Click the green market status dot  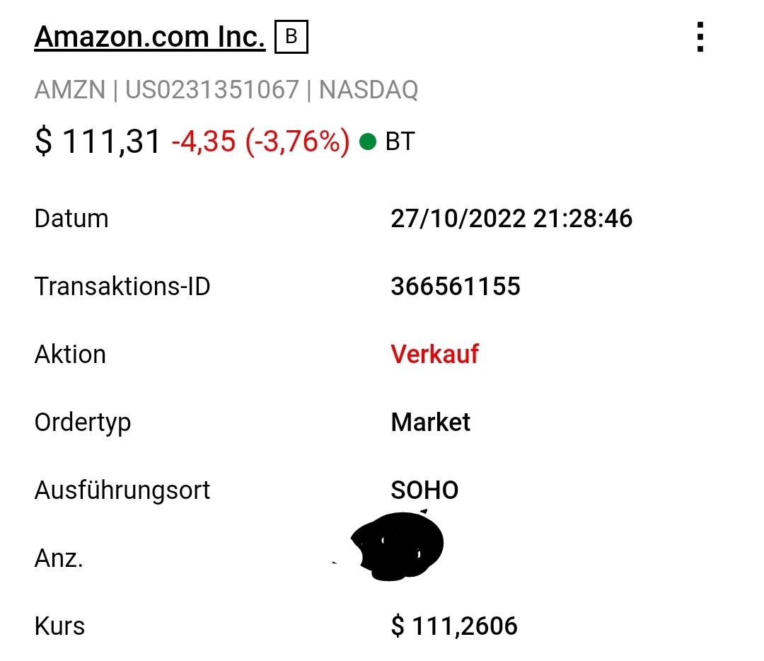[x=367, y=142]
